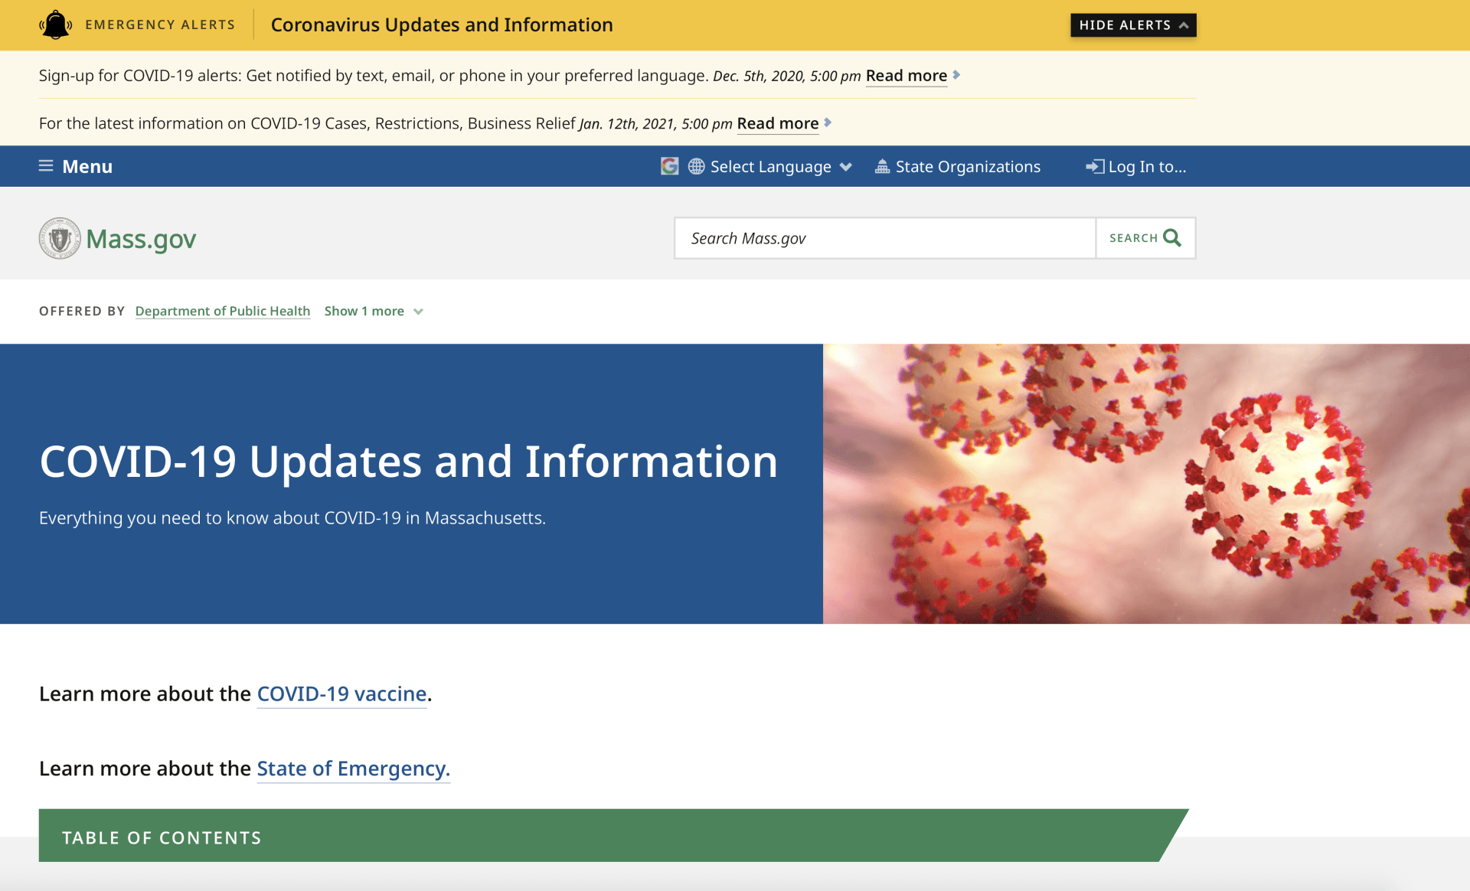Click the Department of Public Health link
This screenshot has height=891, width=1470.
222,311
